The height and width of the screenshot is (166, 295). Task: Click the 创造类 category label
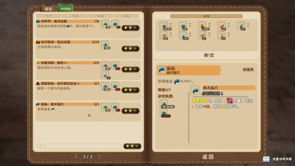pyautogui.click(x=248, y=70)
